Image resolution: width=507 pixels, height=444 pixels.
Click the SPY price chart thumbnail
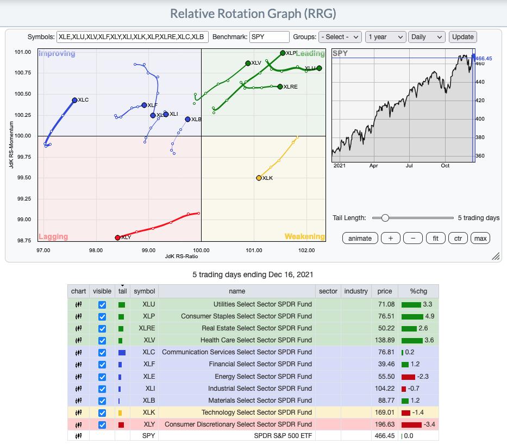[x=404, y=106]
